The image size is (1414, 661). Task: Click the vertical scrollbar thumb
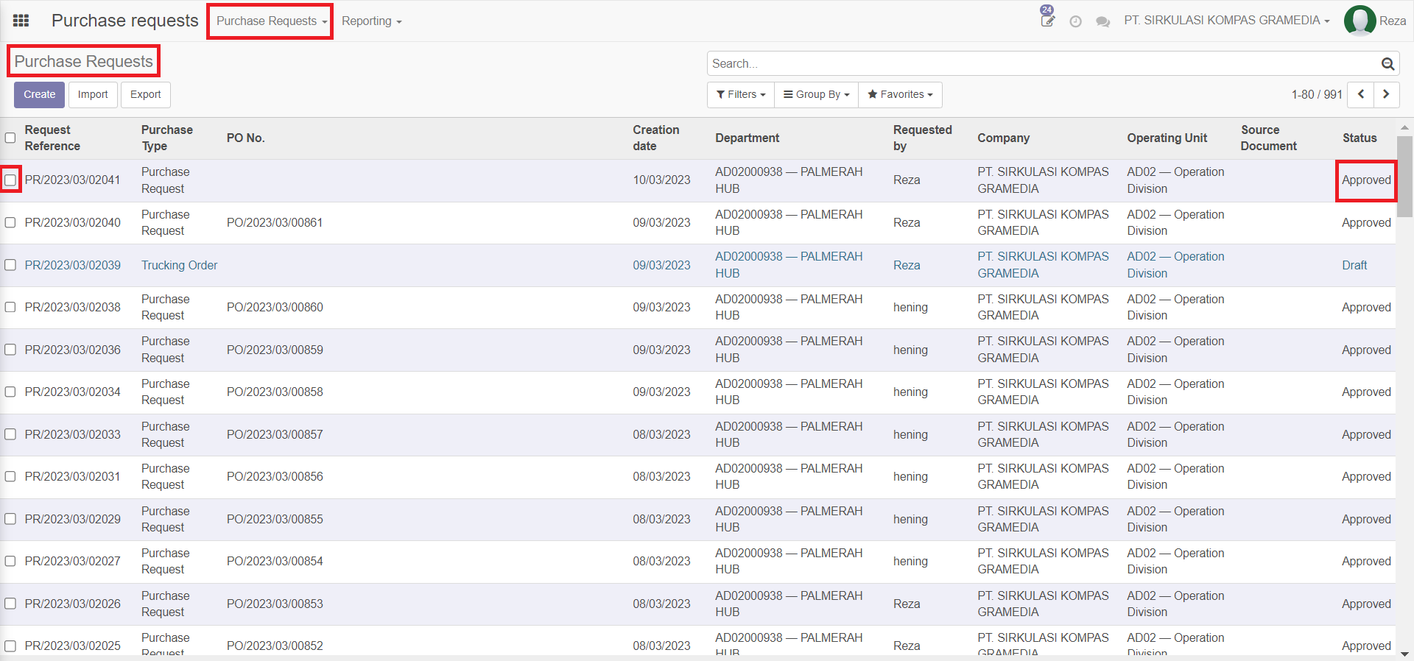point(1404,177)
